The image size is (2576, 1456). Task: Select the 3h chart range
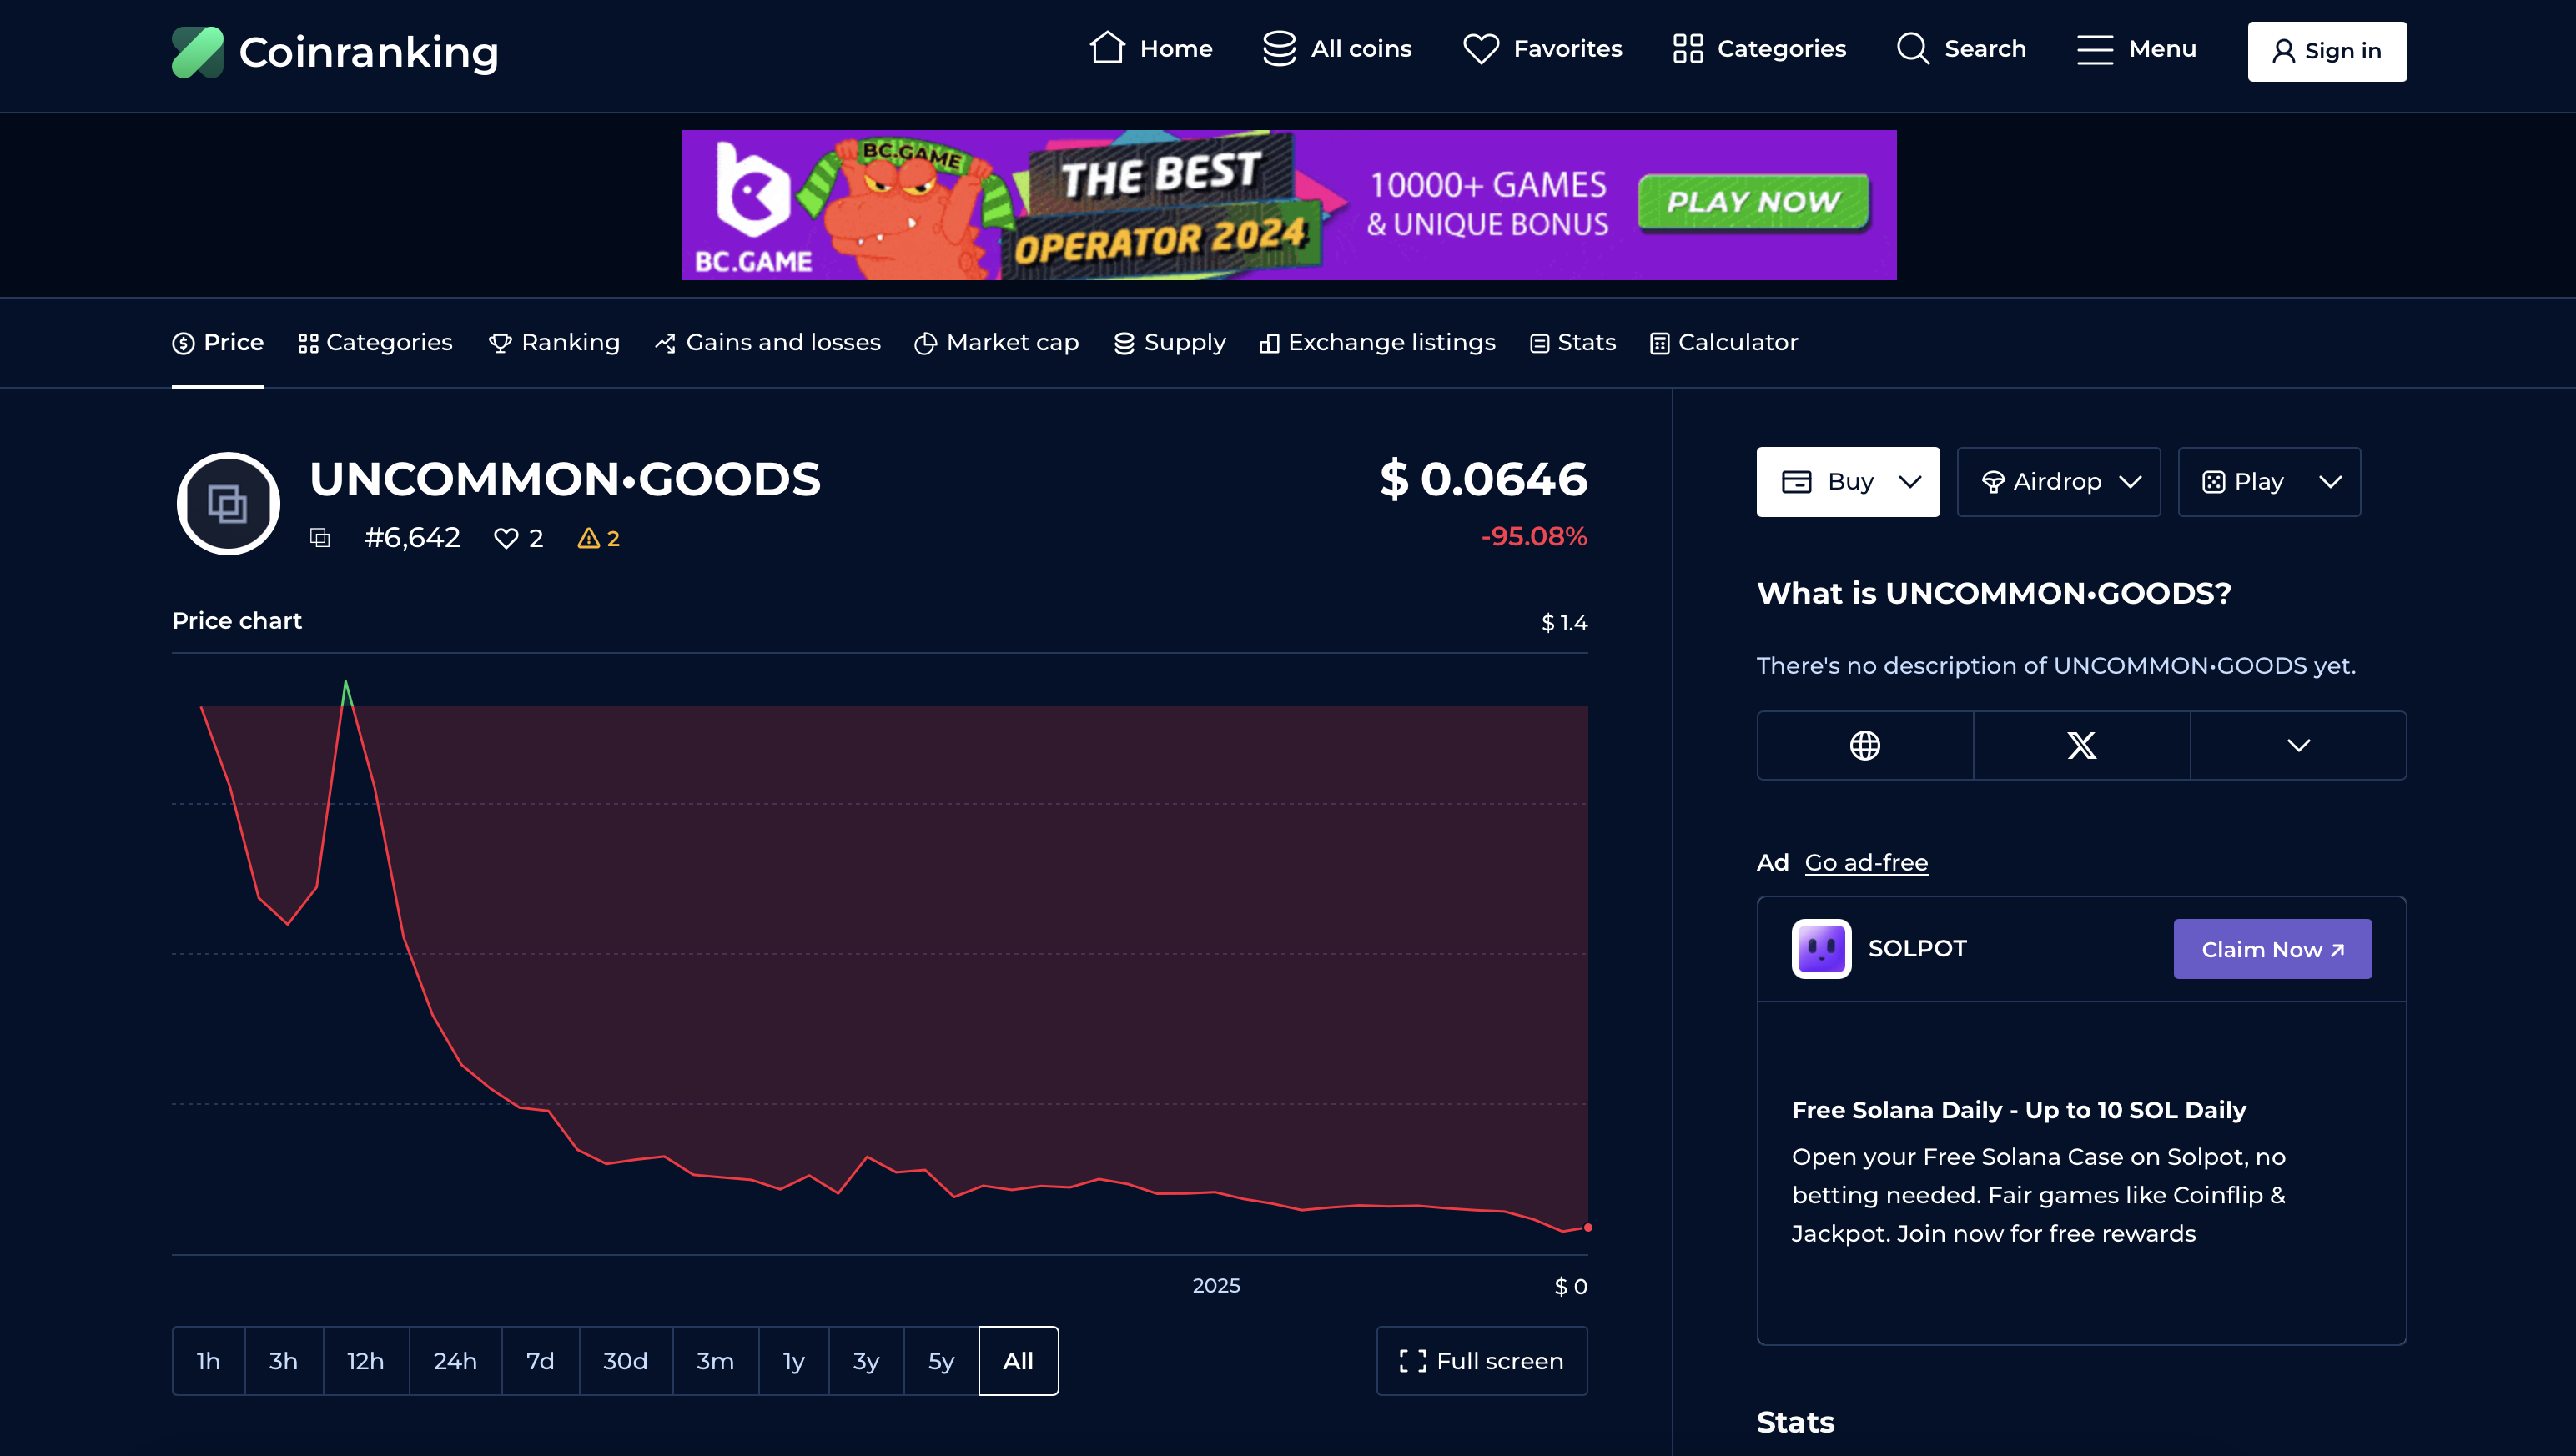tap(283, 1361)
